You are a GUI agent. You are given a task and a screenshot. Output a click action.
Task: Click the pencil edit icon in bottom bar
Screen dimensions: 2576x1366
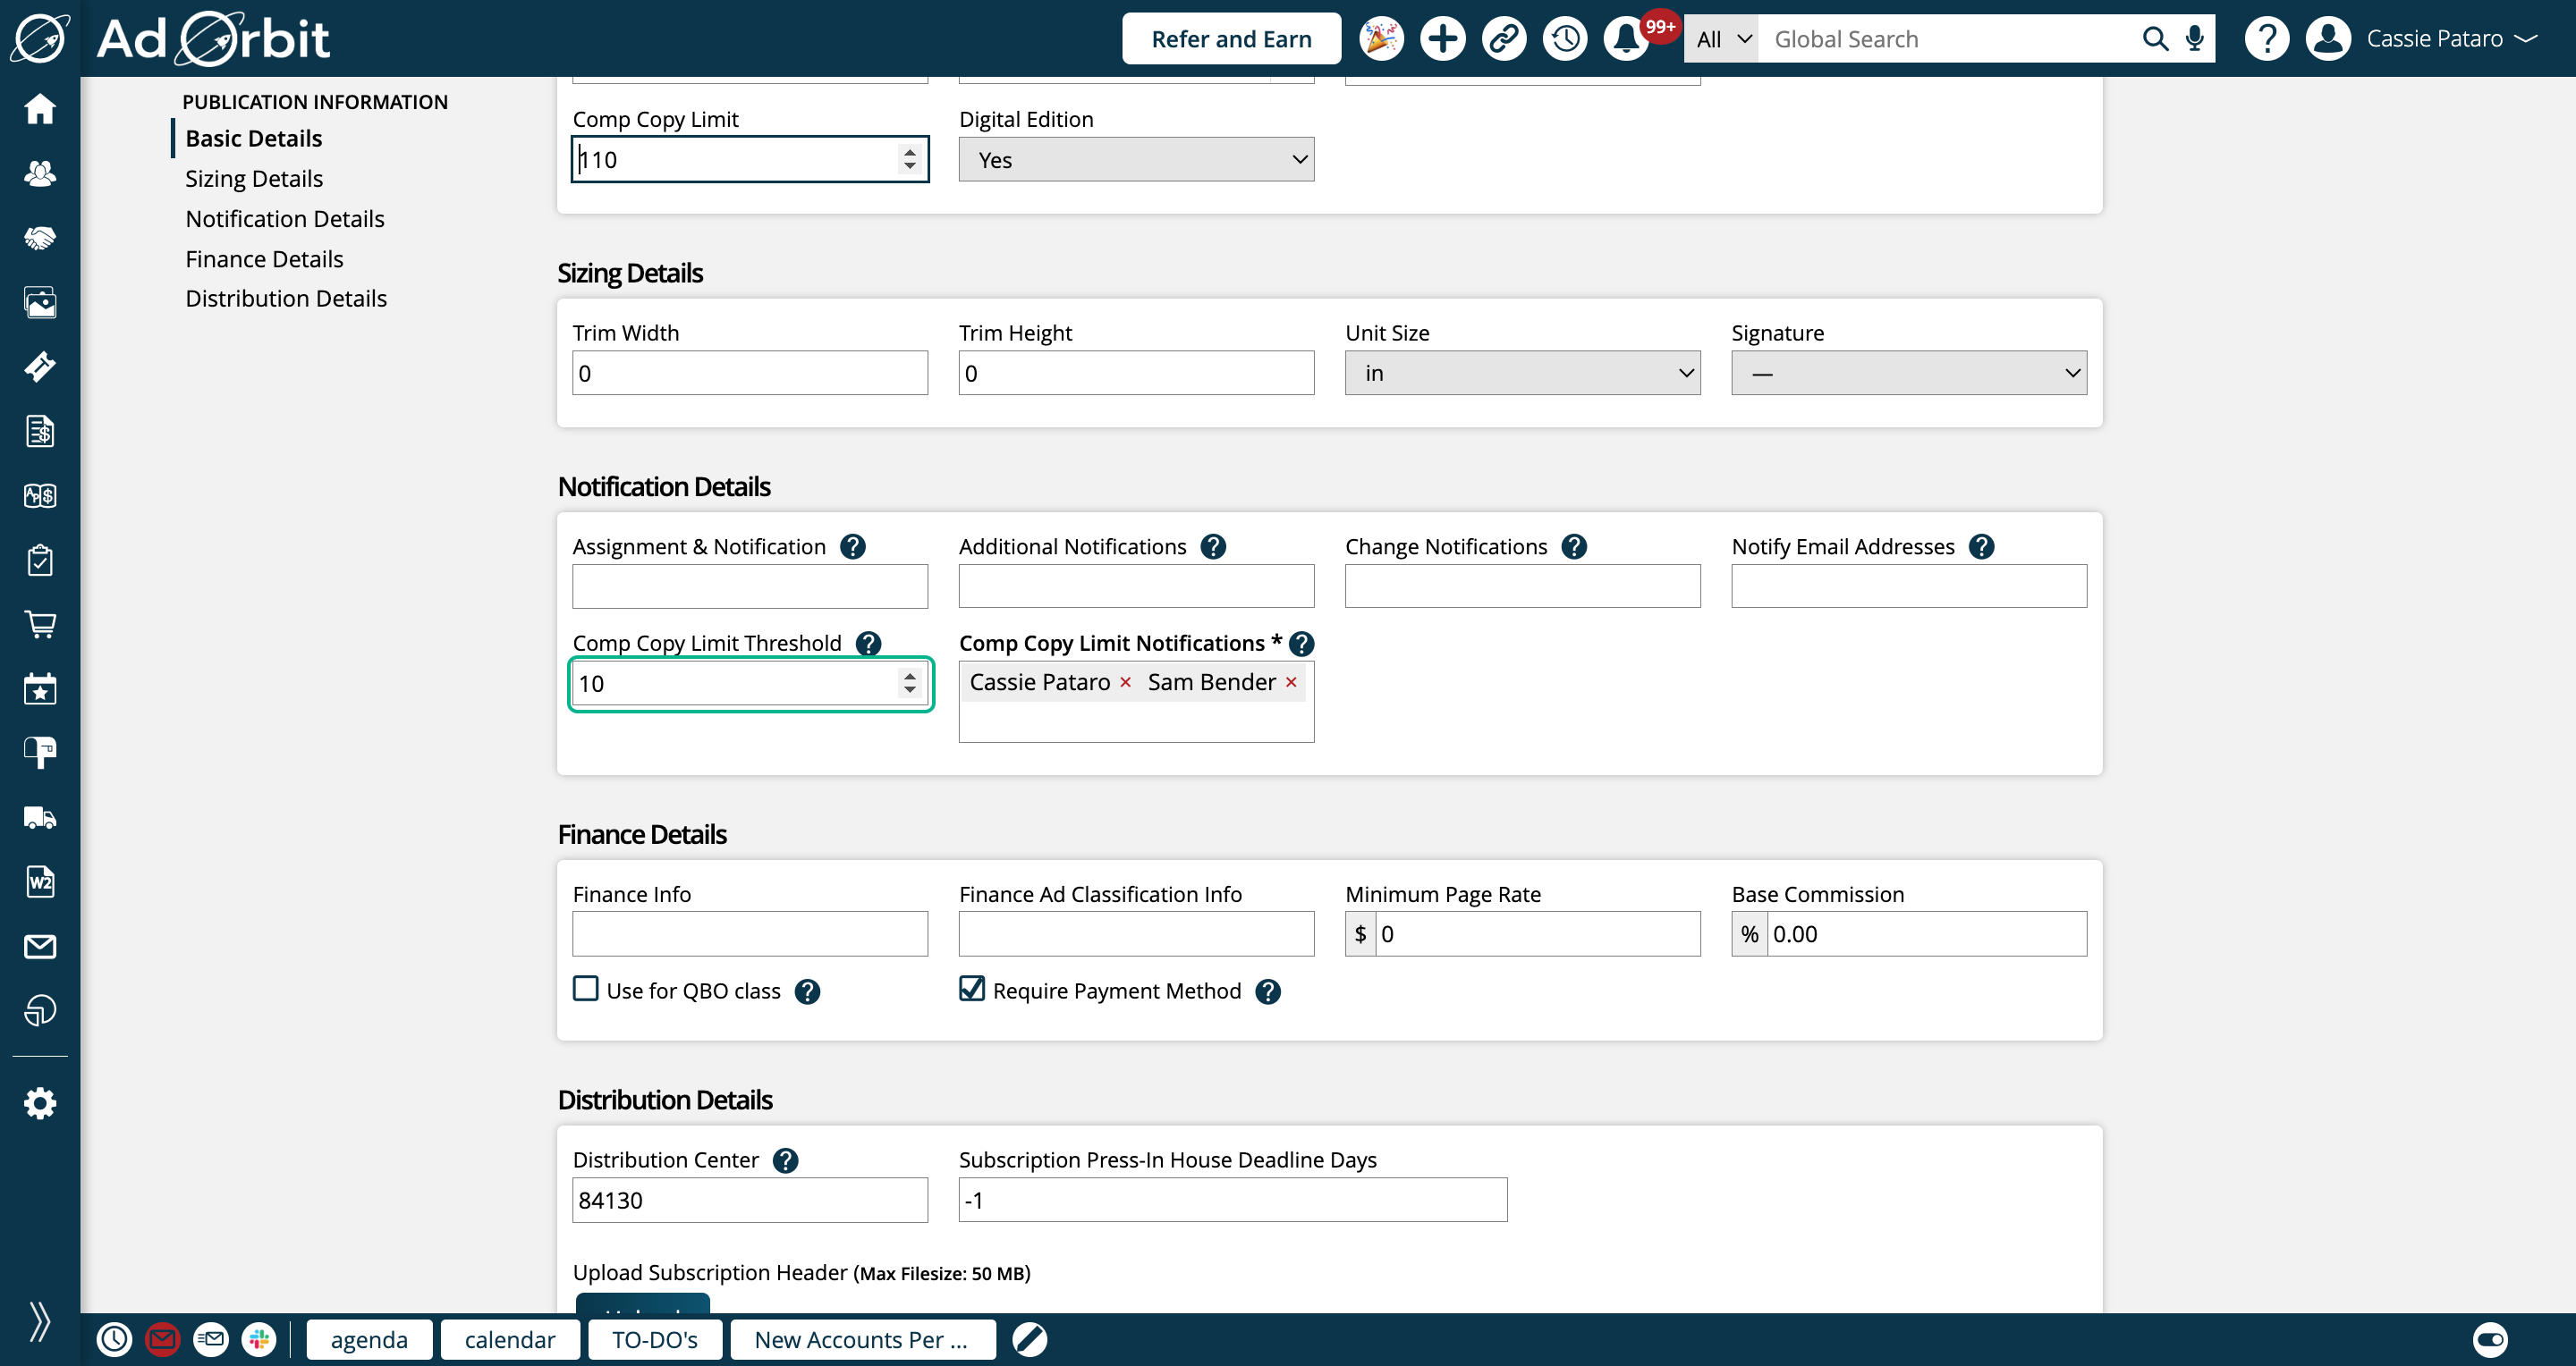click(x=1029, y=1339)
